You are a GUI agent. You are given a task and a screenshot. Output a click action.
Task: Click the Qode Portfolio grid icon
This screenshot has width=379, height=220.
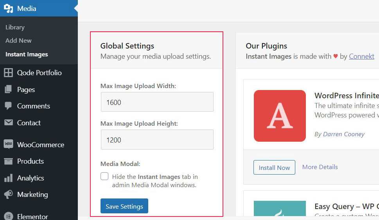tap(9, 72)
